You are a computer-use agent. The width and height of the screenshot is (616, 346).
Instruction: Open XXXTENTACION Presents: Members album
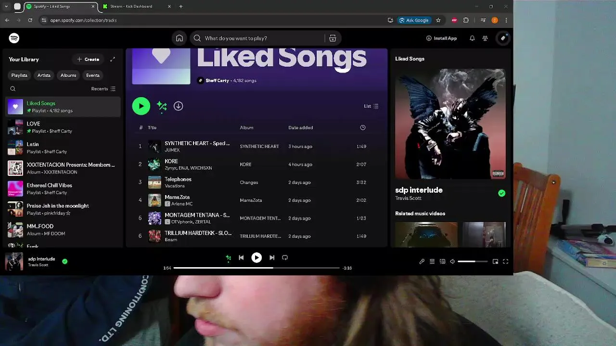(63, 168)
